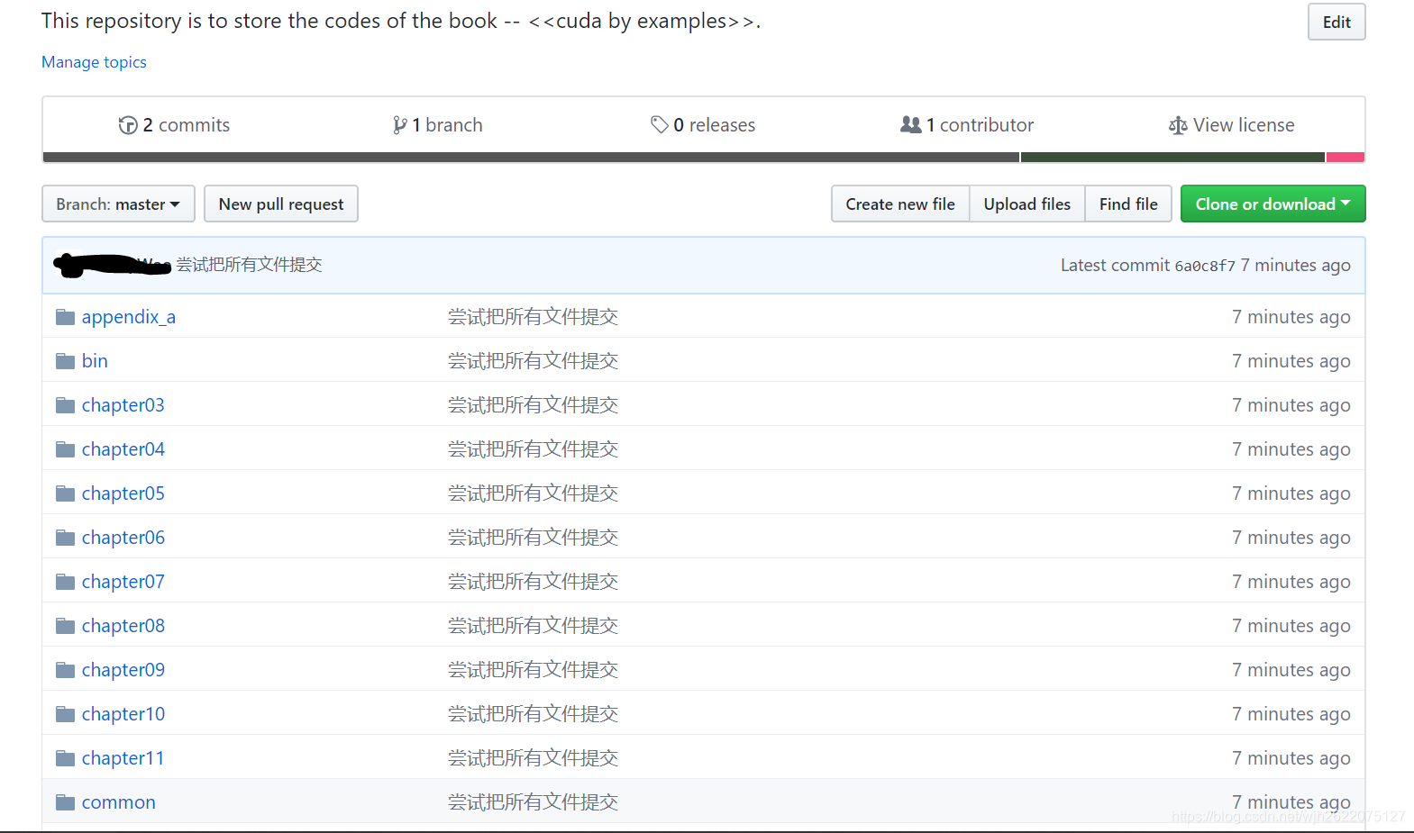Click the Edit description button
Screen dimensions: 1414x833
(1336, 22)
